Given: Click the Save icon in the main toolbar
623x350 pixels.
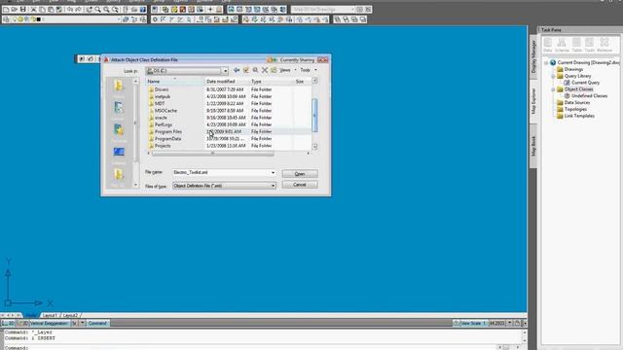Looking at the screenshot, I should (23, 10).
